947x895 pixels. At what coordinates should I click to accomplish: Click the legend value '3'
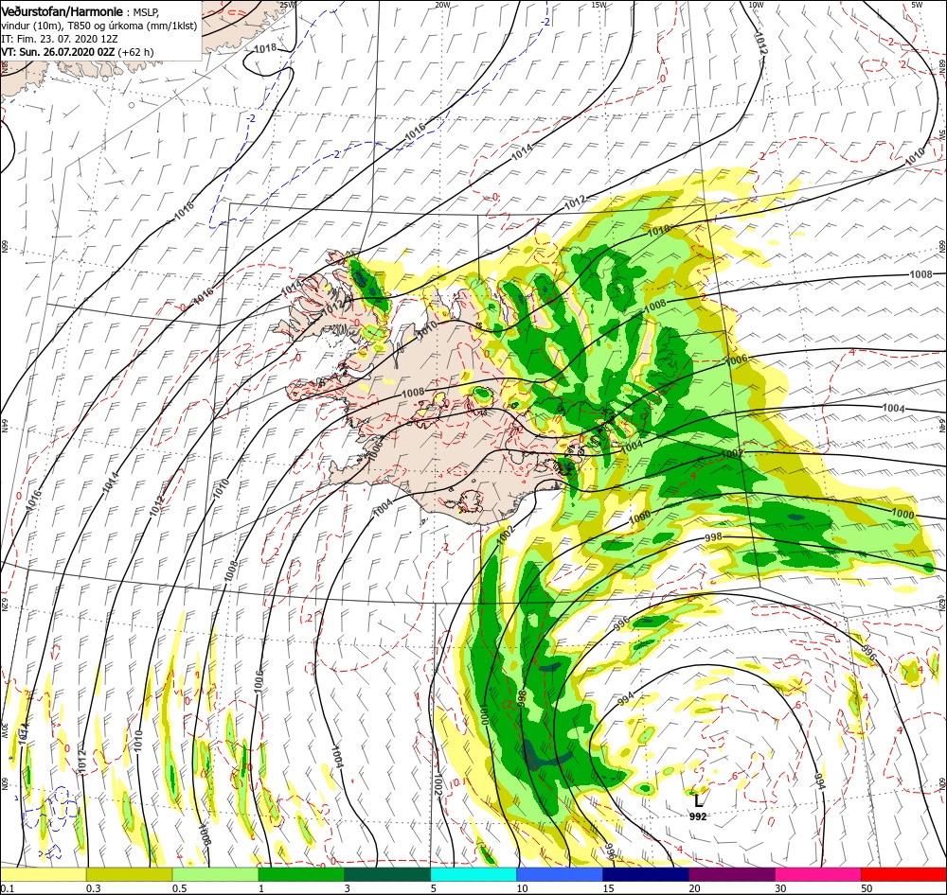348,888
